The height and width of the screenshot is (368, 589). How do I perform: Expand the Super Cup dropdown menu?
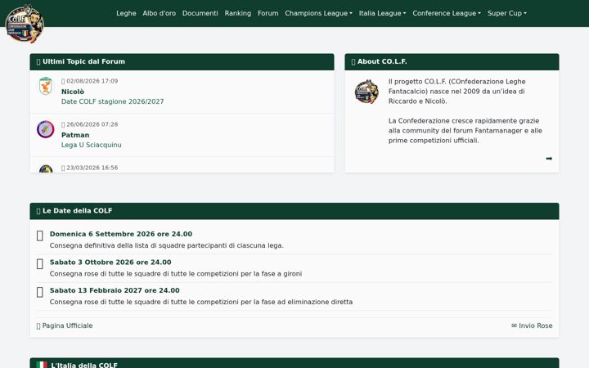pyautogui.click(x=506, y=13)
